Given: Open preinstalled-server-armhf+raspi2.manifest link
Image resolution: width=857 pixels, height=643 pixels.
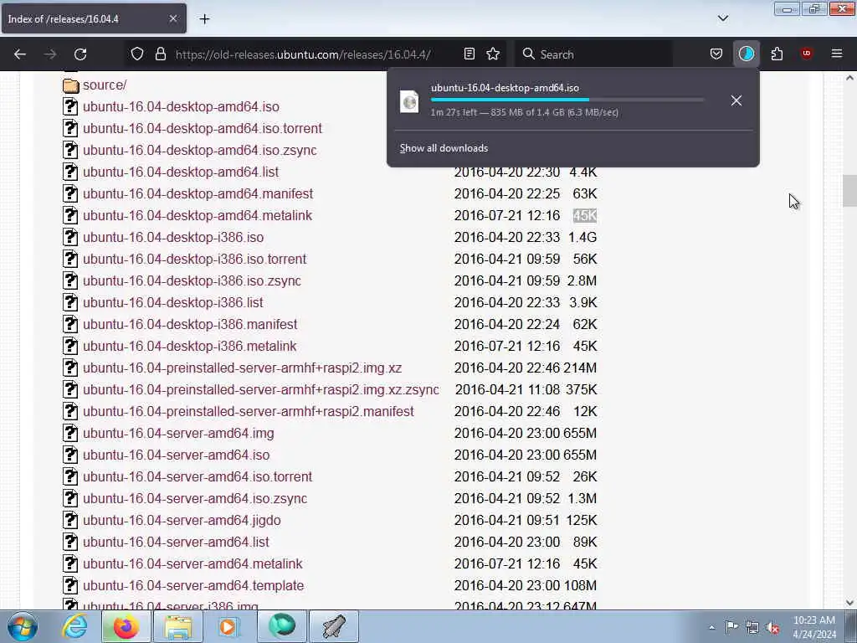Looking at the screenshot, I should pyautogui.click(x=248, y=411).
